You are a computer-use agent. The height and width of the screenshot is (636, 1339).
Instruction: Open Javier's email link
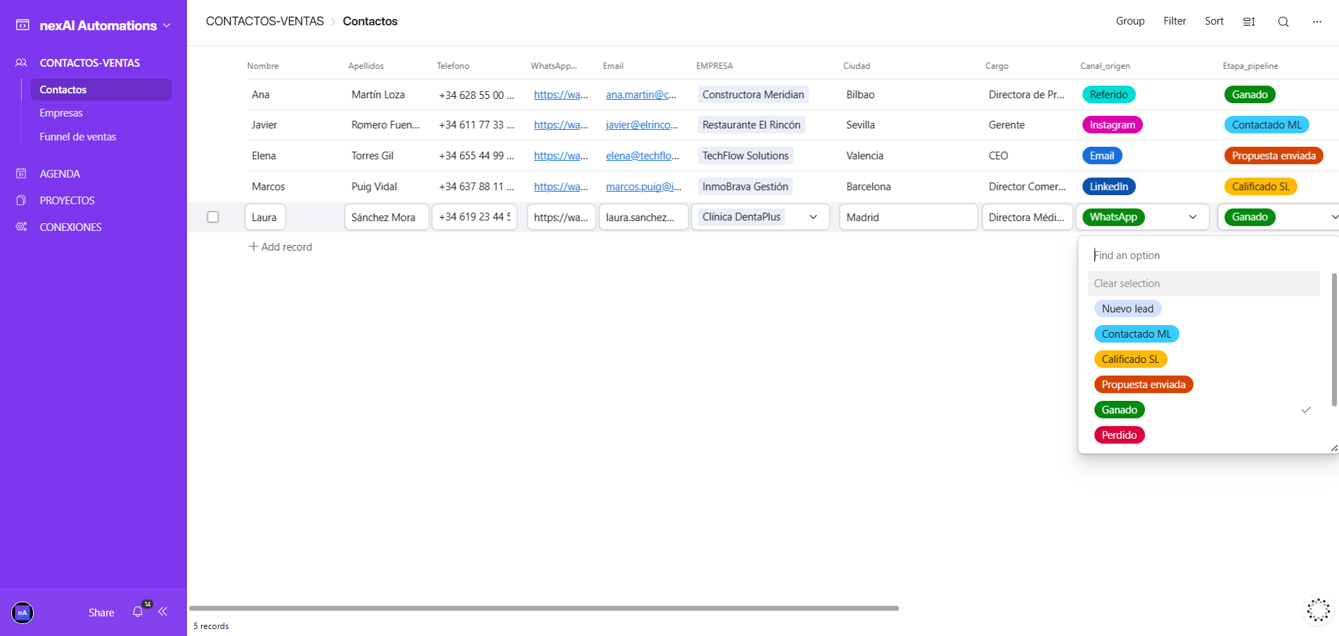642,125
